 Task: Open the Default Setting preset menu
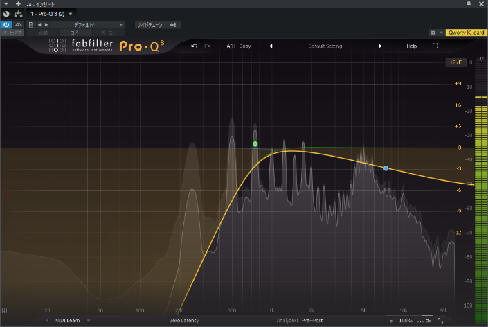coord(325,46)
